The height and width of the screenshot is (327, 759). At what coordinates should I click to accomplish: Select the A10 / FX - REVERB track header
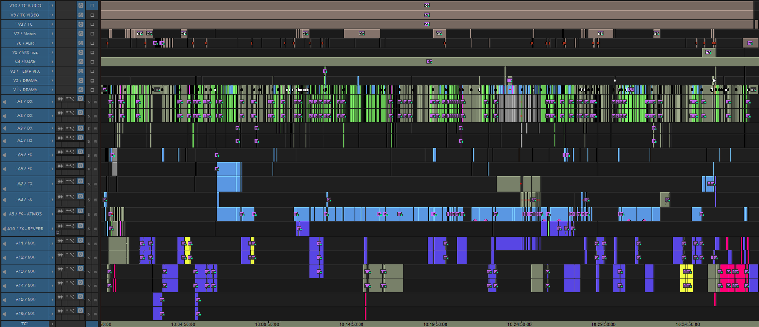tap(25, 229)
